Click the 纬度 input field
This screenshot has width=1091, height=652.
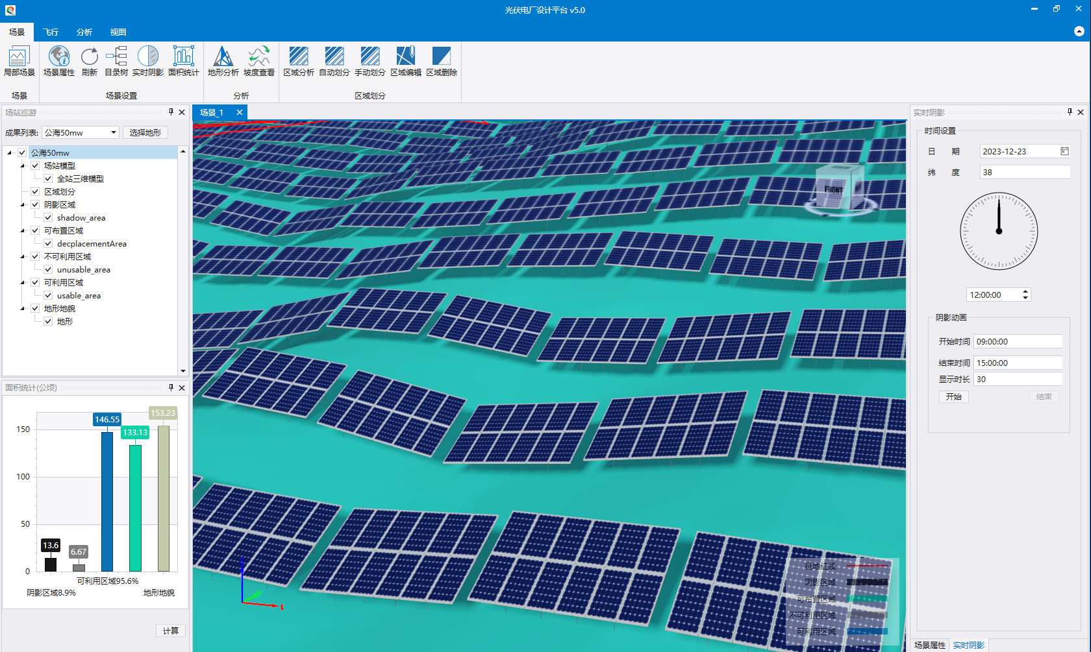point(1023,172)
